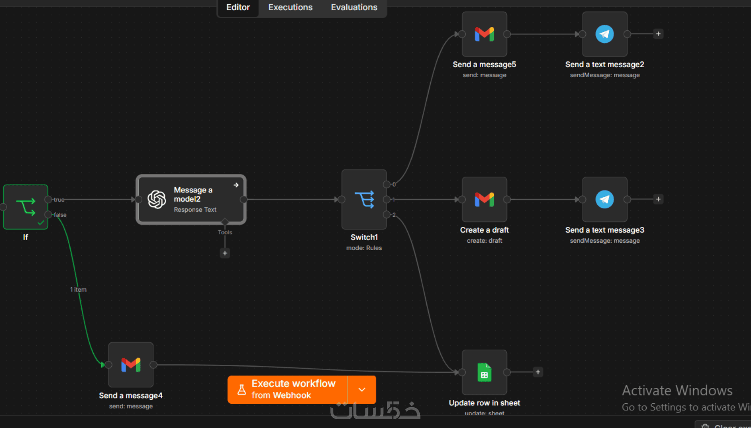Open the Update row in sheet node

[484, 372]
